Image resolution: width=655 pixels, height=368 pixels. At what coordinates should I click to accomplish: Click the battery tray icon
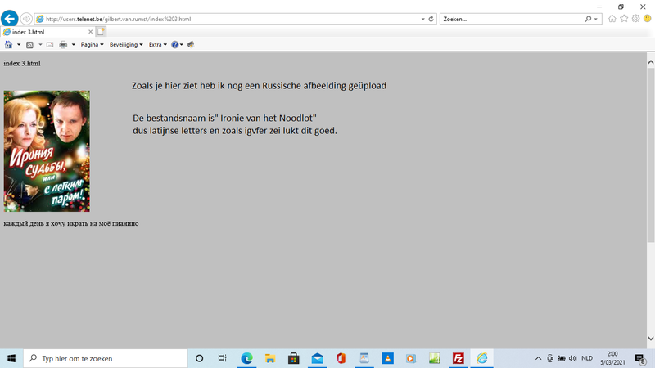tap(562, 358)
